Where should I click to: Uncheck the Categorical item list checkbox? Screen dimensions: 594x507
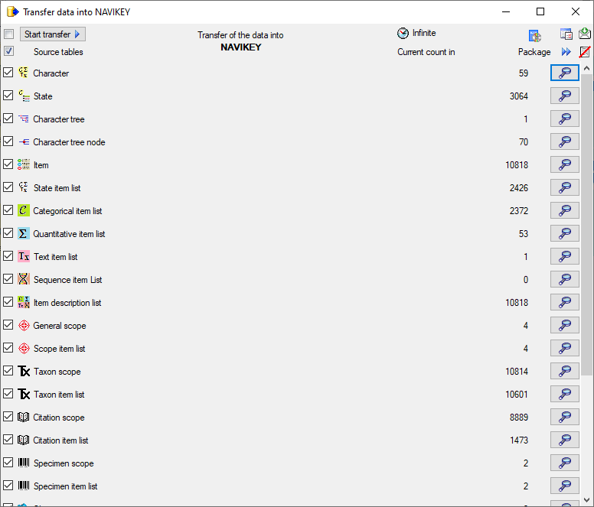click(x=8, y=210)
